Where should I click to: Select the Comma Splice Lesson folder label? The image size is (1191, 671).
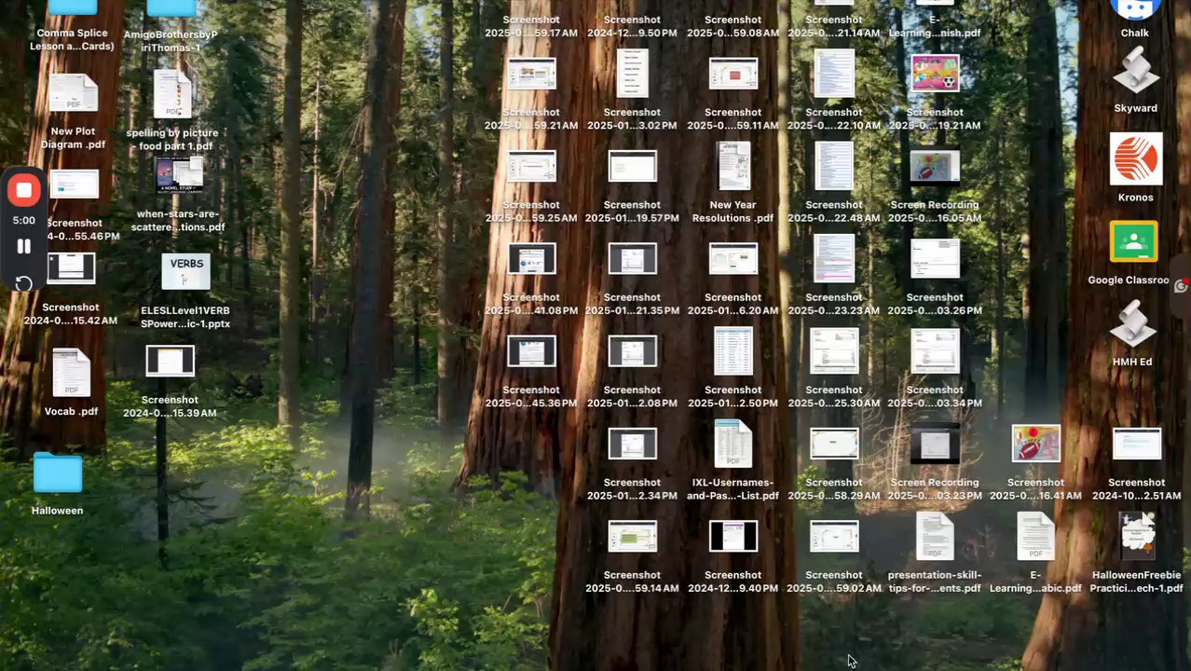pos(73,39)
